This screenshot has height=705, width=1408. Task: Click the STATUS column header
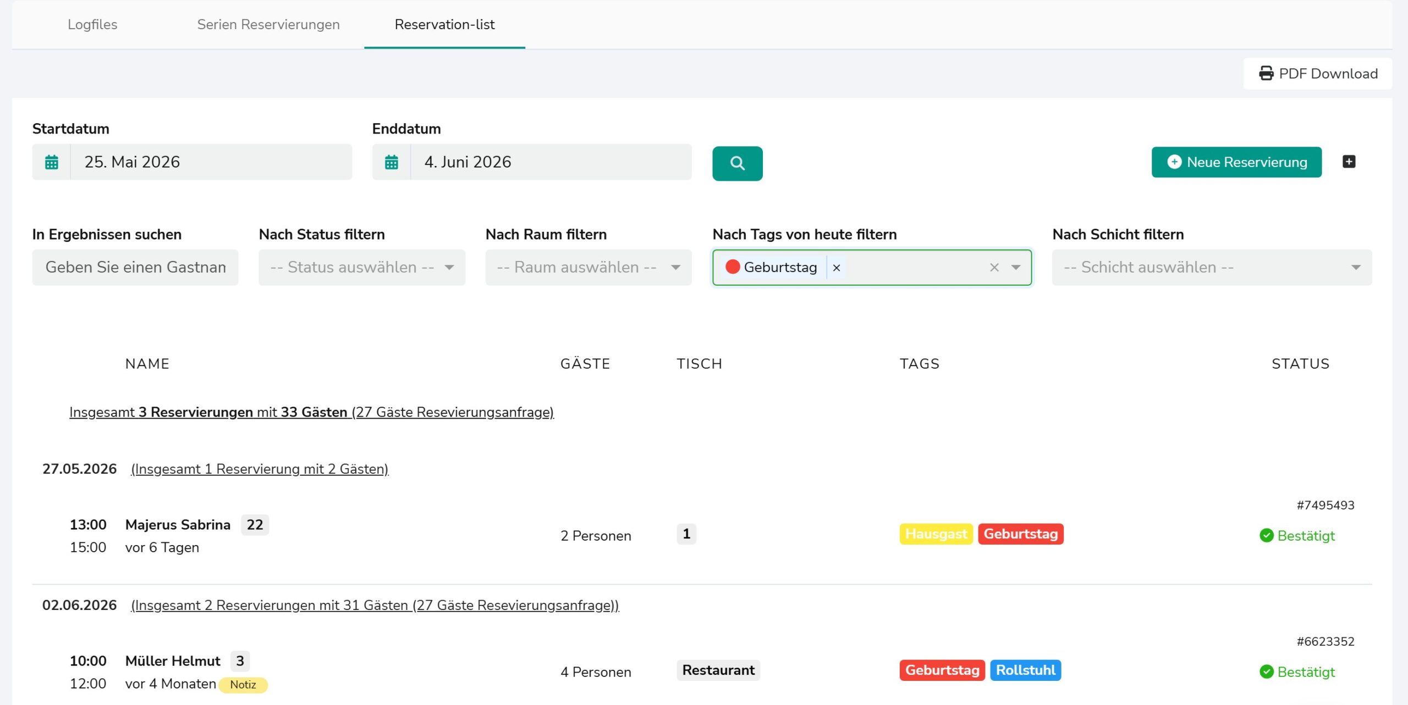pyautogui.click(x=1300, y=364)
